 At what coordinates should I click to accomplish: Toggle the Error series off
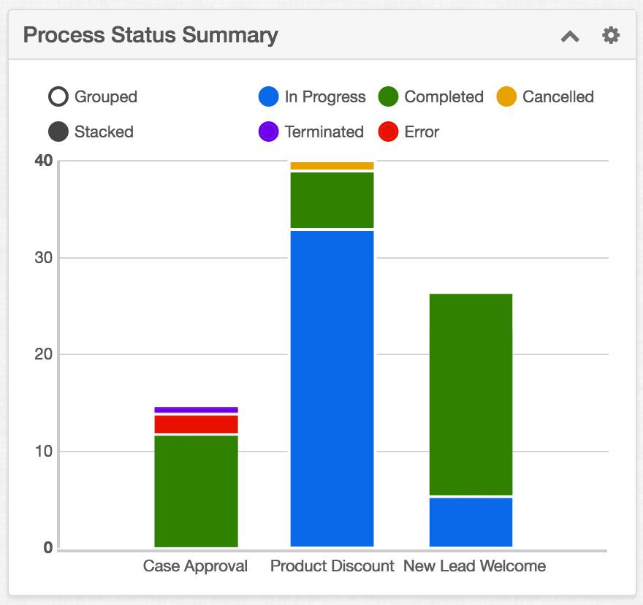(x=420, y=132)
